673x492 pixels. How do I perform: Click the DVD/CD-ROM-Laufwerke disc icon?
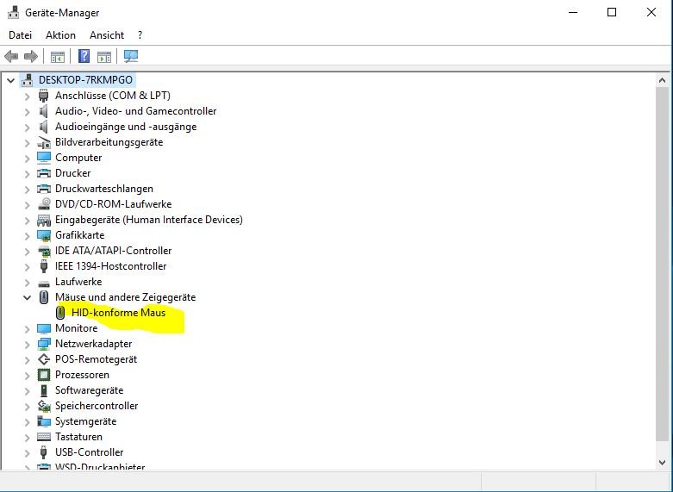tap(43, 204)
